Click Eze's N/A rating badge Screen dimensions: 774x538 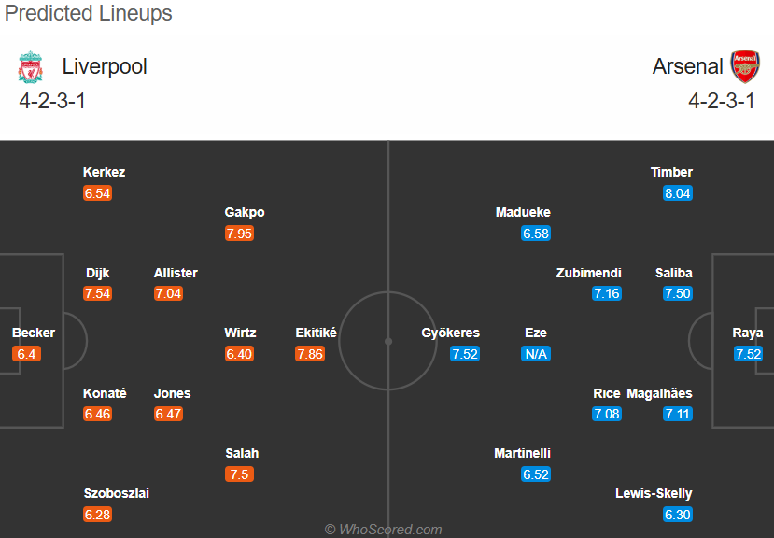536,354
